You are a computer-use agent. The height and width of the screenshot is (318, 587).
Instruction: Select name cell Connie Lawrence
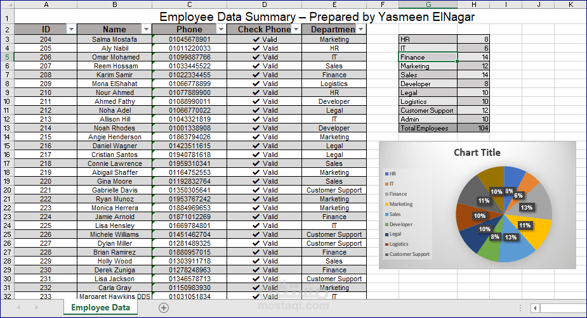coord(115,163)
